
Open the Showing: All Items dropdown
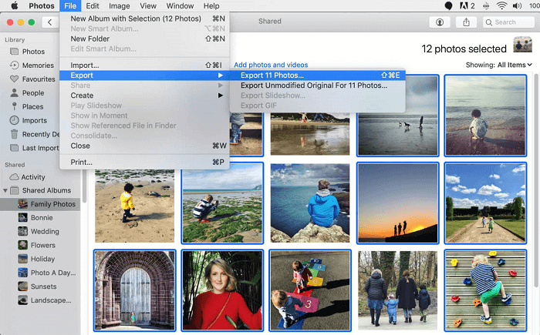click(498, 65)
